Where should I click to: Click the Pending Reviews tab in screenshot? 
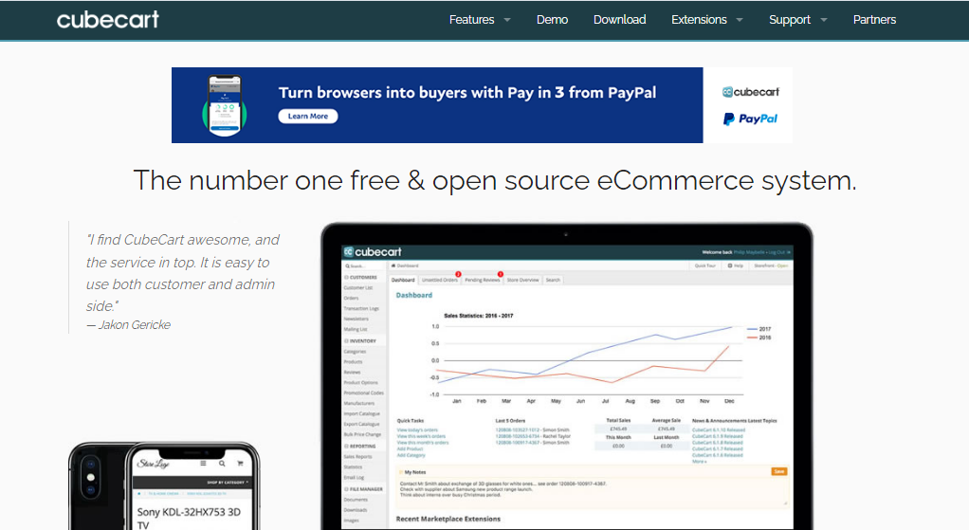tap(482, 280)
